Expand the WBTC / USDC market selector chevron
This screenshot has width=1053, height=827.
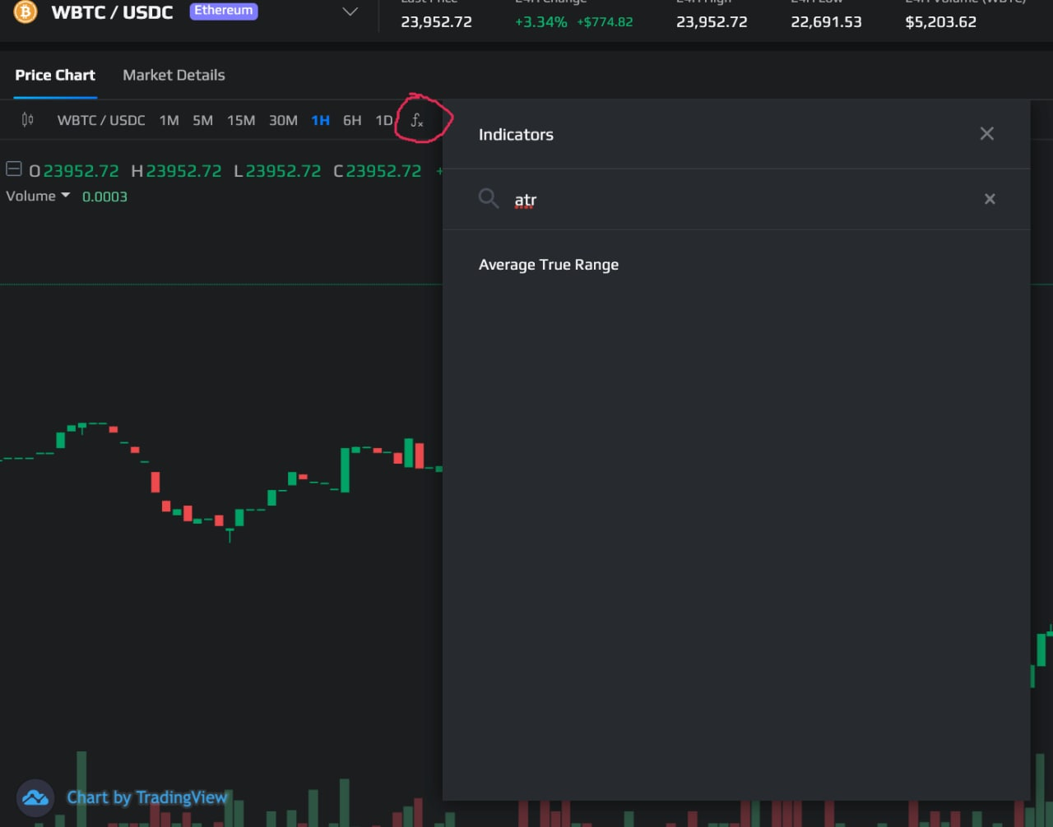(x=350, y=12)
